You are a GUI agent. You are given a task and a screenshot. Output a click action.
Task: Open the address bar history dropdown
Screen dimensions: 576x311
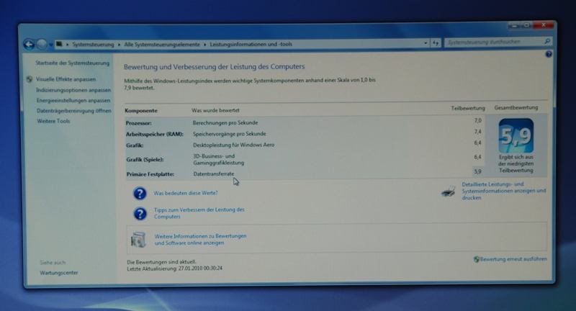426,43
